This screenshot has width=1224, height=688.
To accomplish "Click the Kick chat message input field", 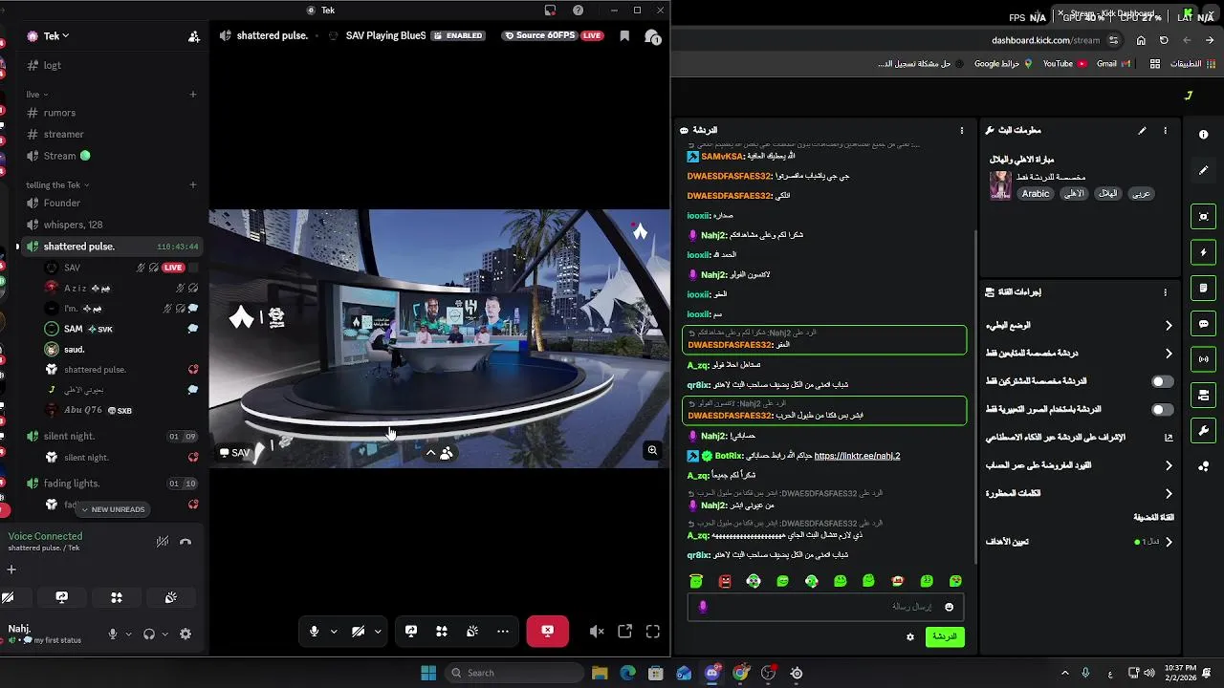I will click(825, 607).
